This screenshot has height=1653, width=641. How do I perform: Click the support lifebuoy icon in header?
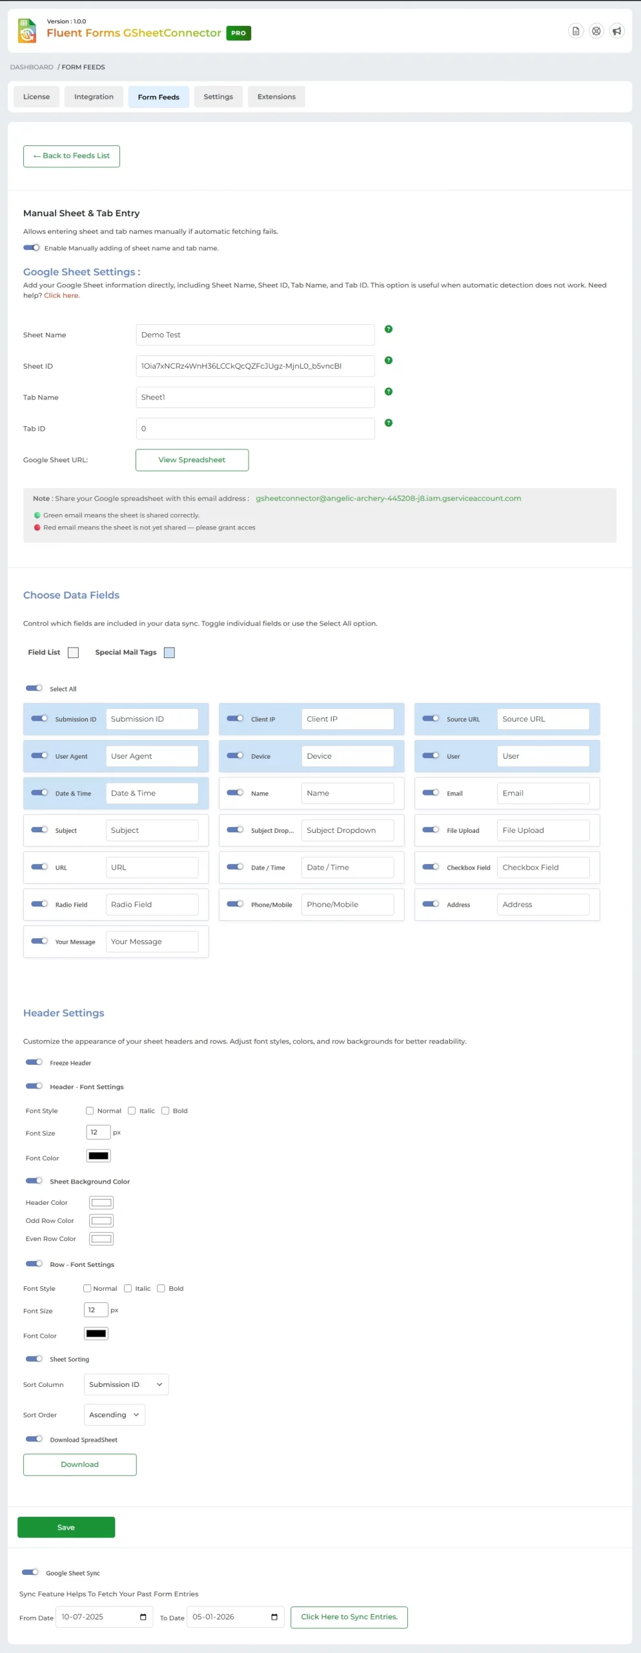pyautogui.click(x=596, y=31)
